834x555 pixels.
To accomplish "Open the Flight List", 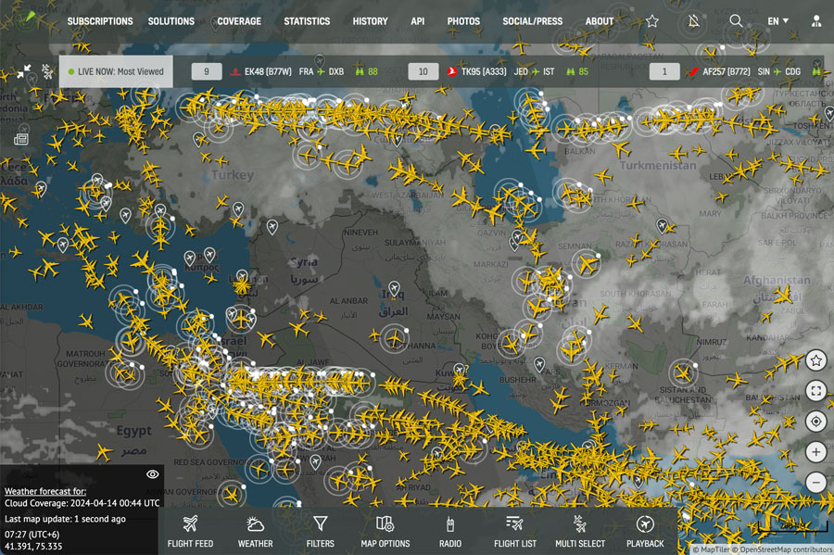I will [x=515, y=532].
